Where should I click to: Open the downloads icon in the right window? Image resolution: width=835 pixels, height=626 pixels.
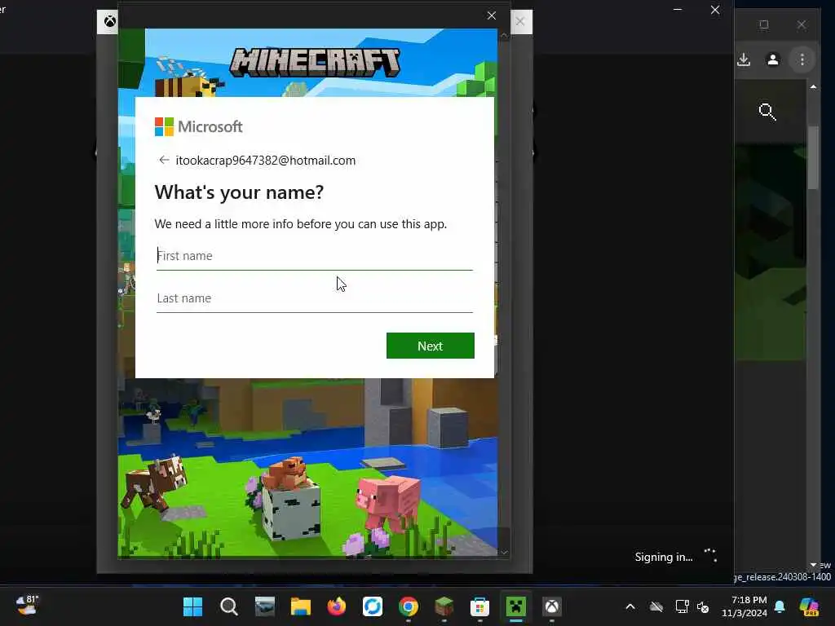pos(744,60)
